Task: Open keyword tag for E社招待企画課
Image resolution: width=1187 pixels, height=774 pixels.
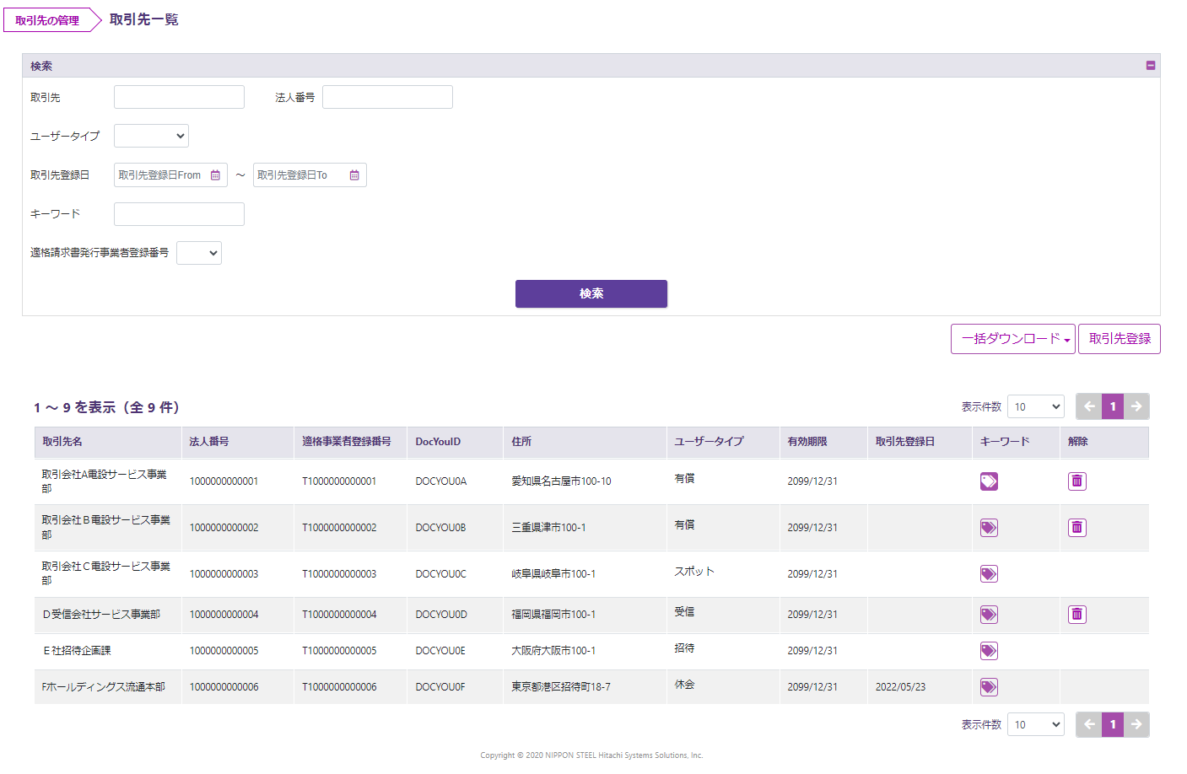Action: (989, 651)
